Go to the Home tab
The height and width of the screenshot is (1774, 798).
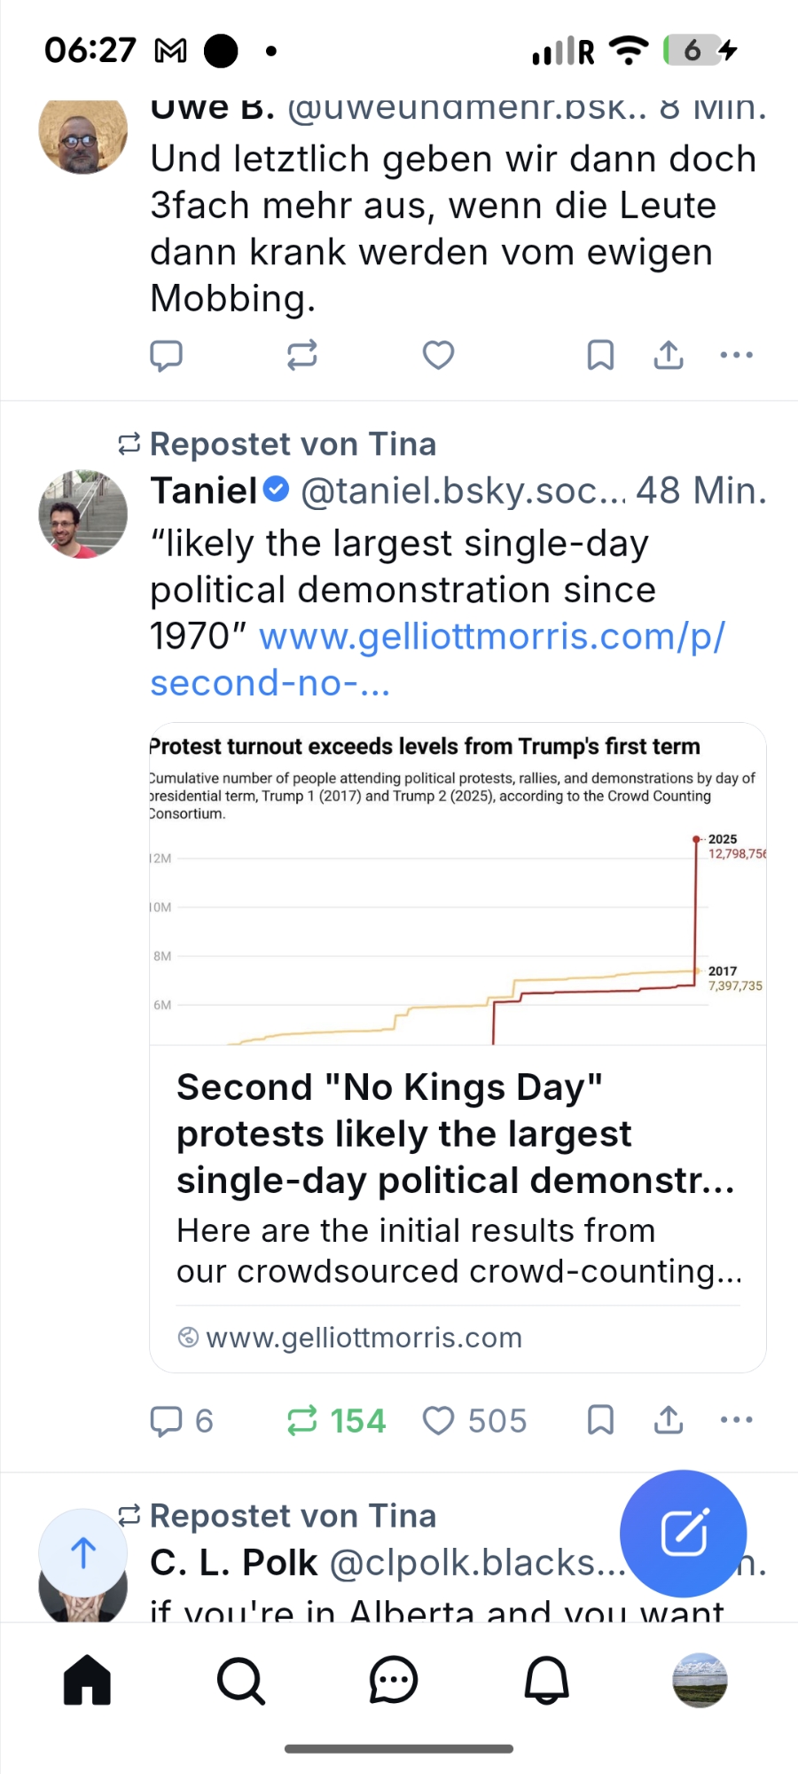pos(87,1680)
